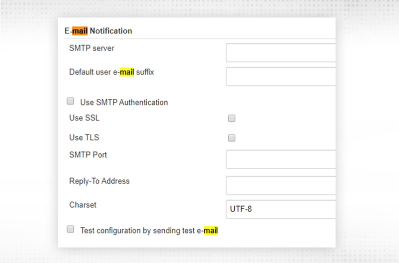Click the "SMTP Port" label text
The image size is (399, 263).
[88, 155]
